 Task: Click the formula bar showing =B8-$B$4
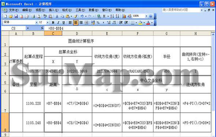click(130, 28)
